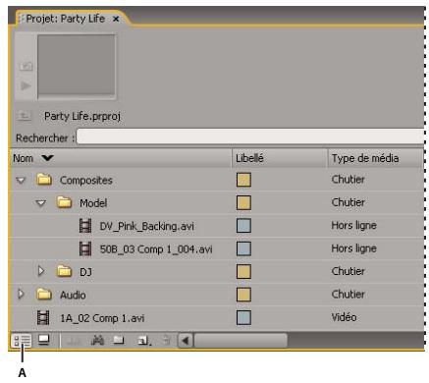Collapse the Model bin
The height and width of the screenshot is (383, 429).
point(40,203)
